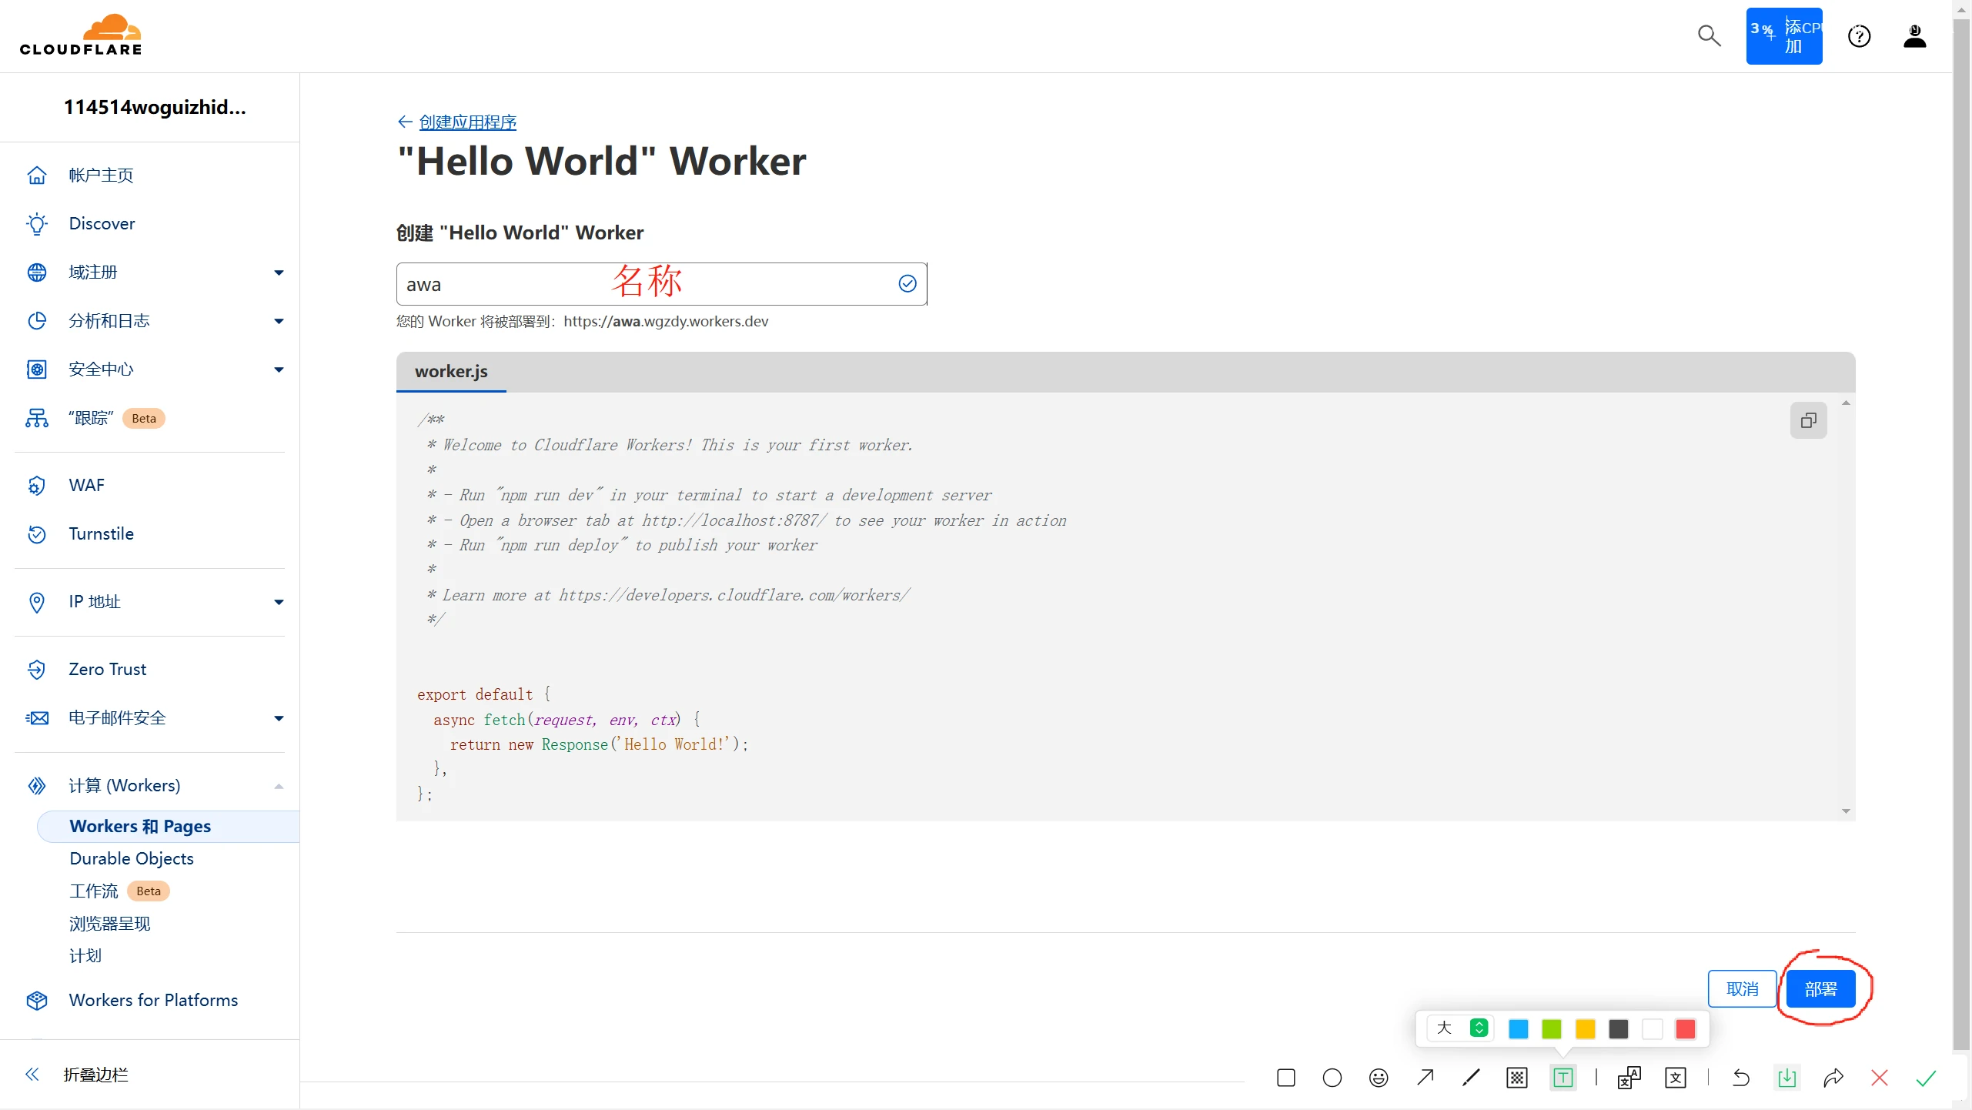
Task: Confirm screenshot with green checkmark
Action: tap(1926, 1078)
